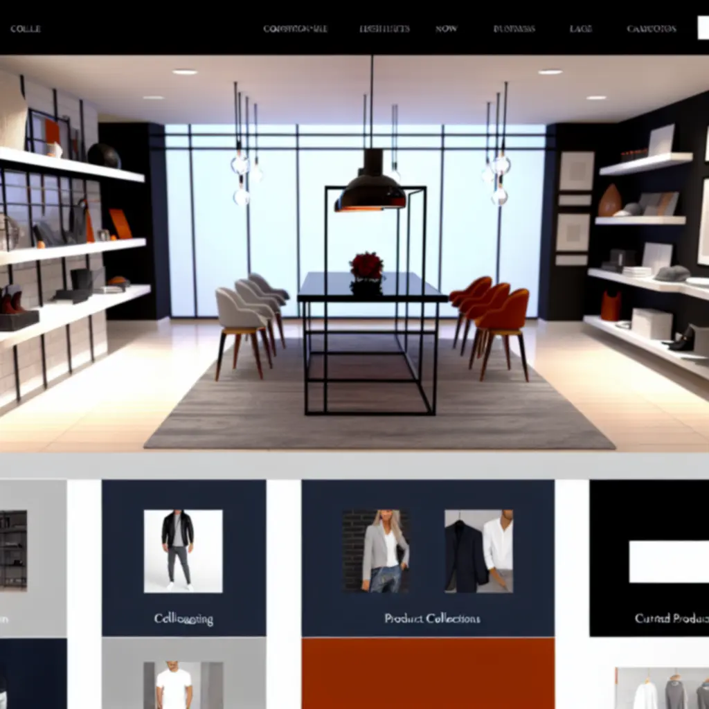
Task: Select the navy blazer and white shirt thumbnail
Action: (478, 551)
